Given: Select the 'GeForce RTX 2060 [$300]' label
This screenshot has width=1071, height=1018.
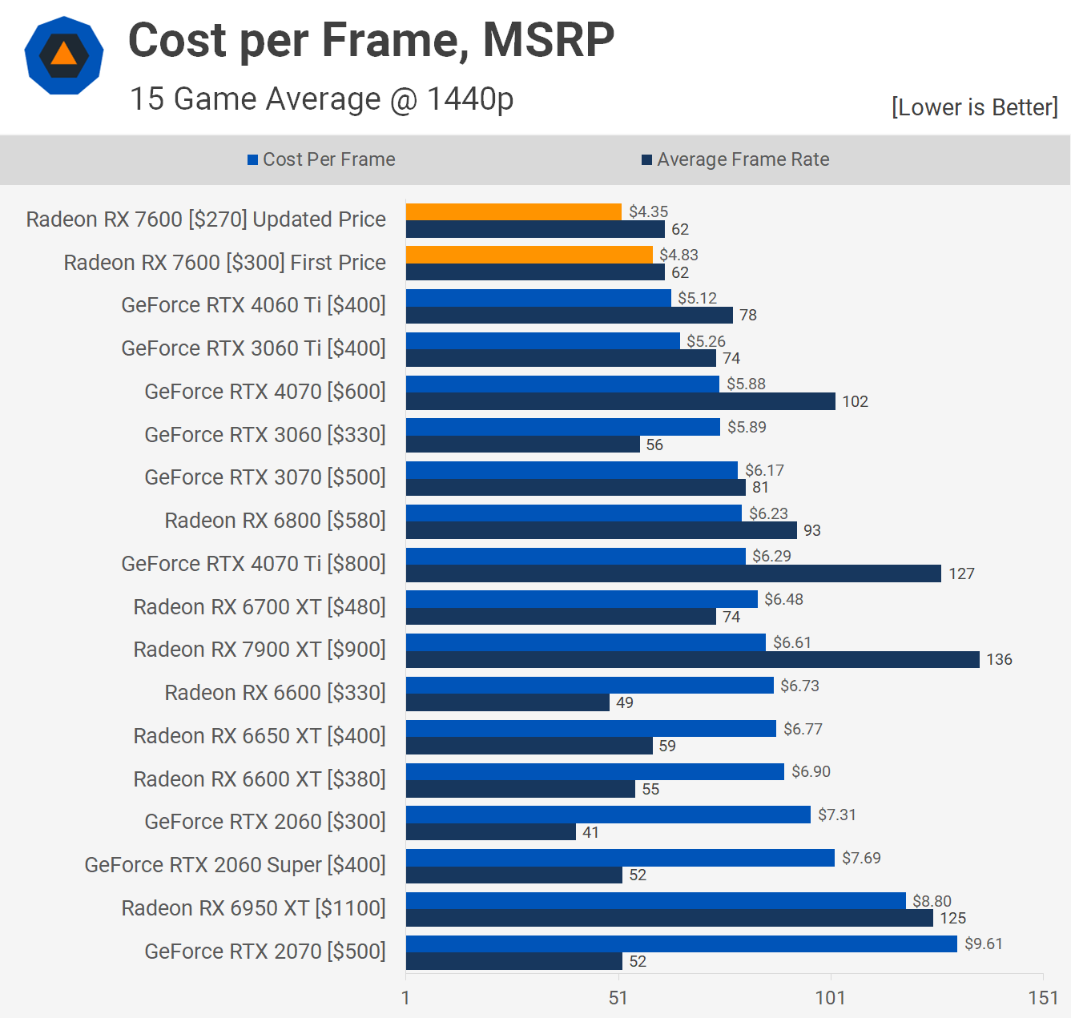Looking at the screenshot, I should point(265,822).
